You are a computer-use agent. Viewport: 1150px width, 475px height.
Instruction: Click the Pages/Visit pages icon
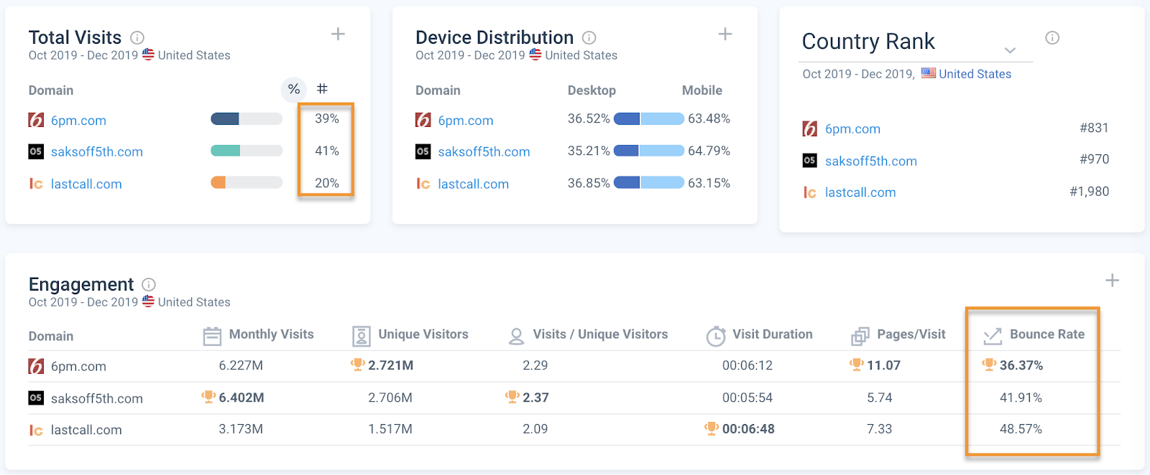860,336
